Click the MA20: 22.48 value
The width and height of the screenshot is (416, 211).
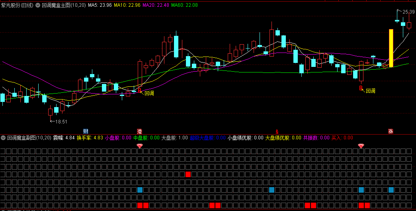point(156,5)
